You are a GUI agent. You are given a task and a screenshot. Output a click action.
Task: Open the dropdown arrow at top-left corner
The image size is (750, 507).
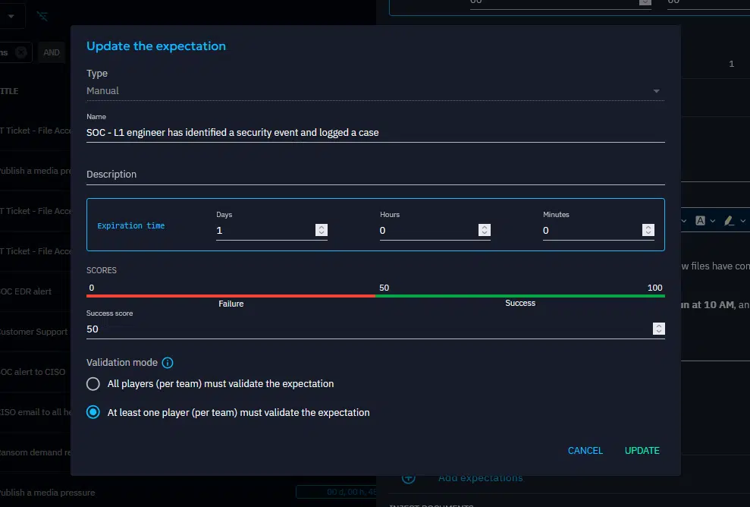coord(11,16)
